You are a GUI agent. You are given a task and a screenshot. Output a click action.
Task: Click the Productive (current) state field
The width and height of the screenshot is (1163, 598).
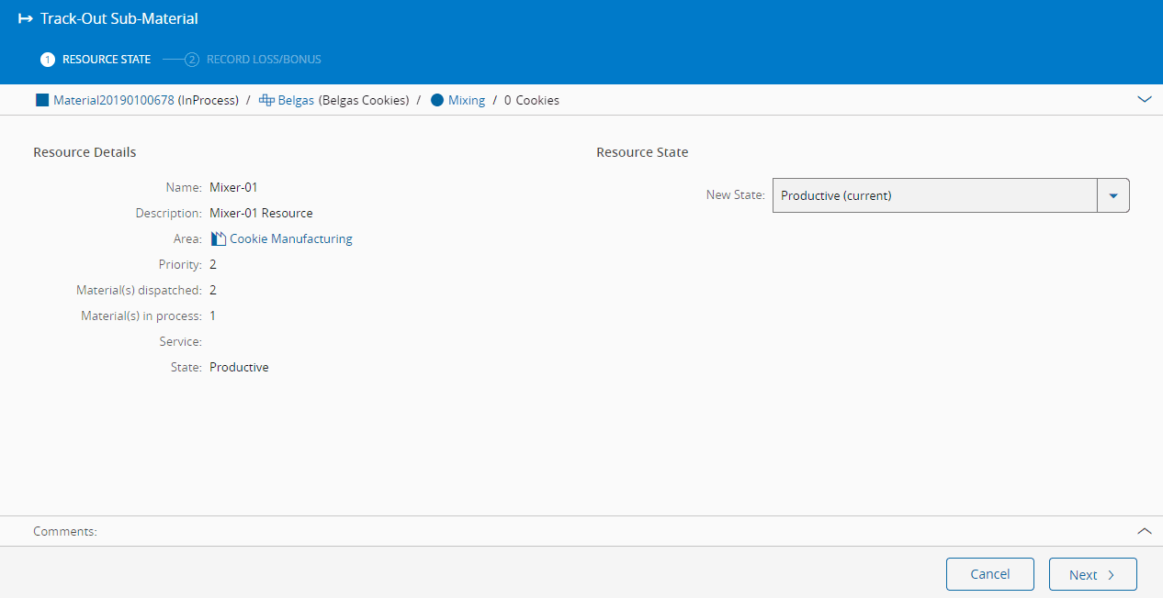pyautogui.click(x=934, y=195)
